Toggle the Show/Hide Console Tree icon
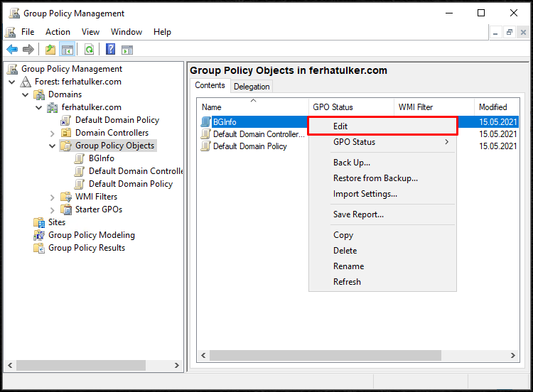Image resolution: width=533 pixels, height=392 pixels. click(x=68, y=50)
